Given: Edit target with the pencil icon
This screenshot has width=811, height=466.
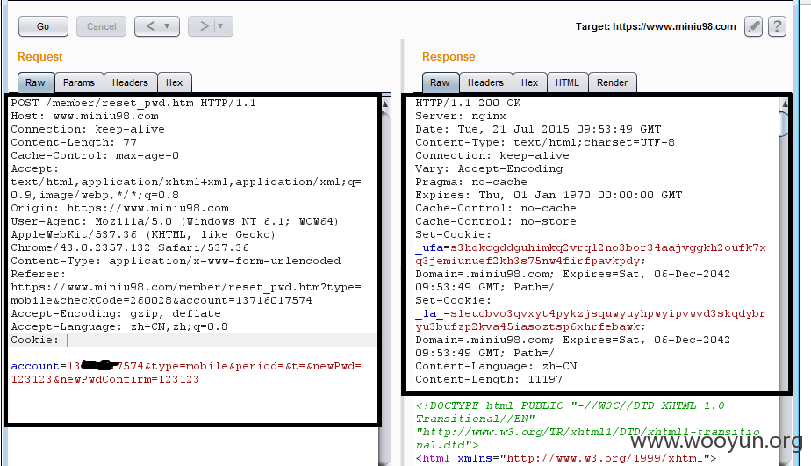Looking at the screenshot, I should coord(754,26).
